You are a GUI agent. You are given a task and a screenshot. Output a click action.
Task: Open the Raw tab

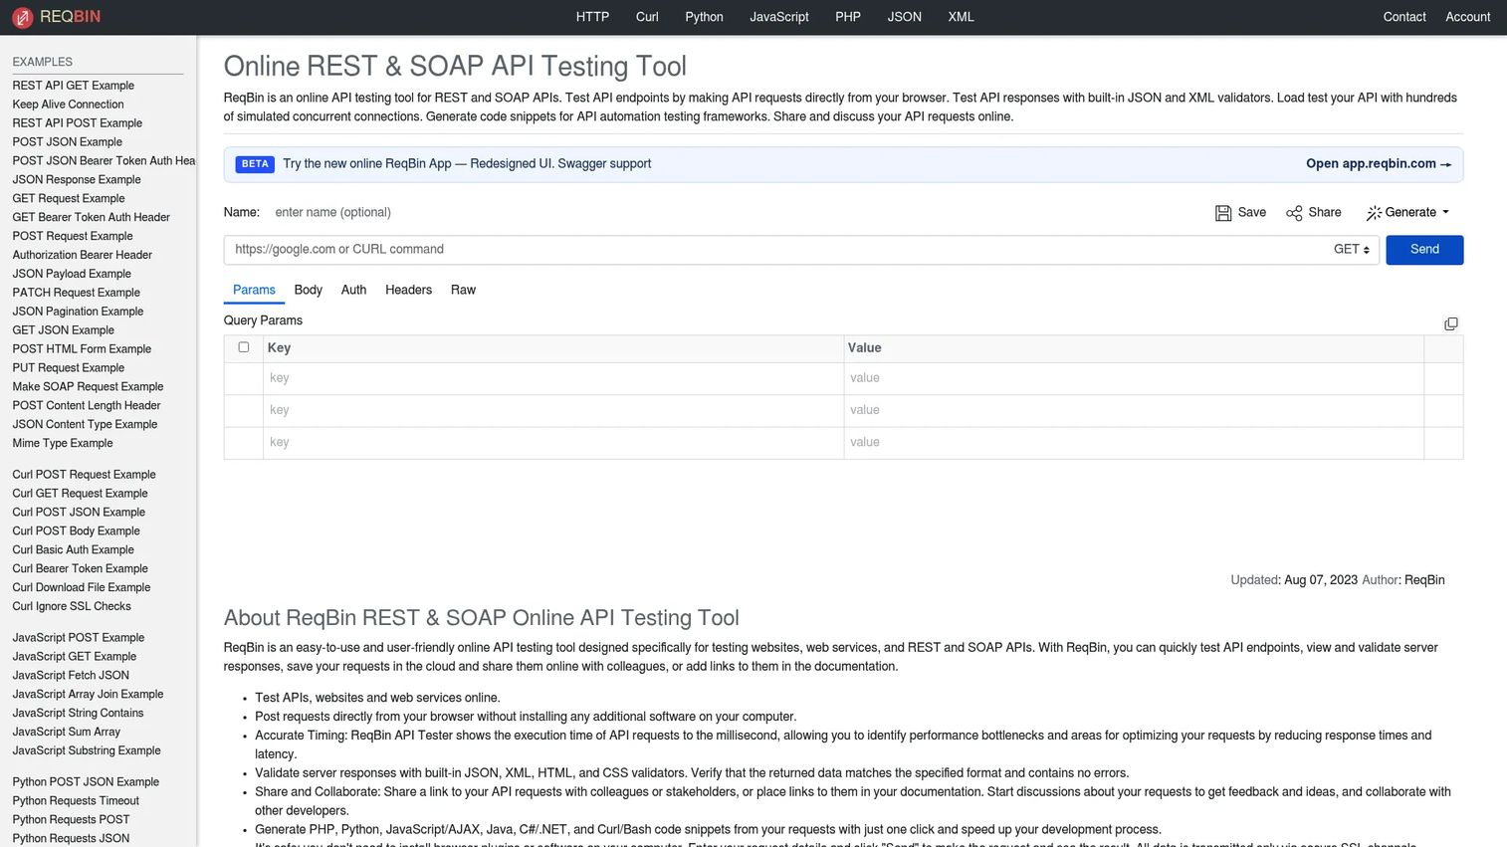coord(463,290)
